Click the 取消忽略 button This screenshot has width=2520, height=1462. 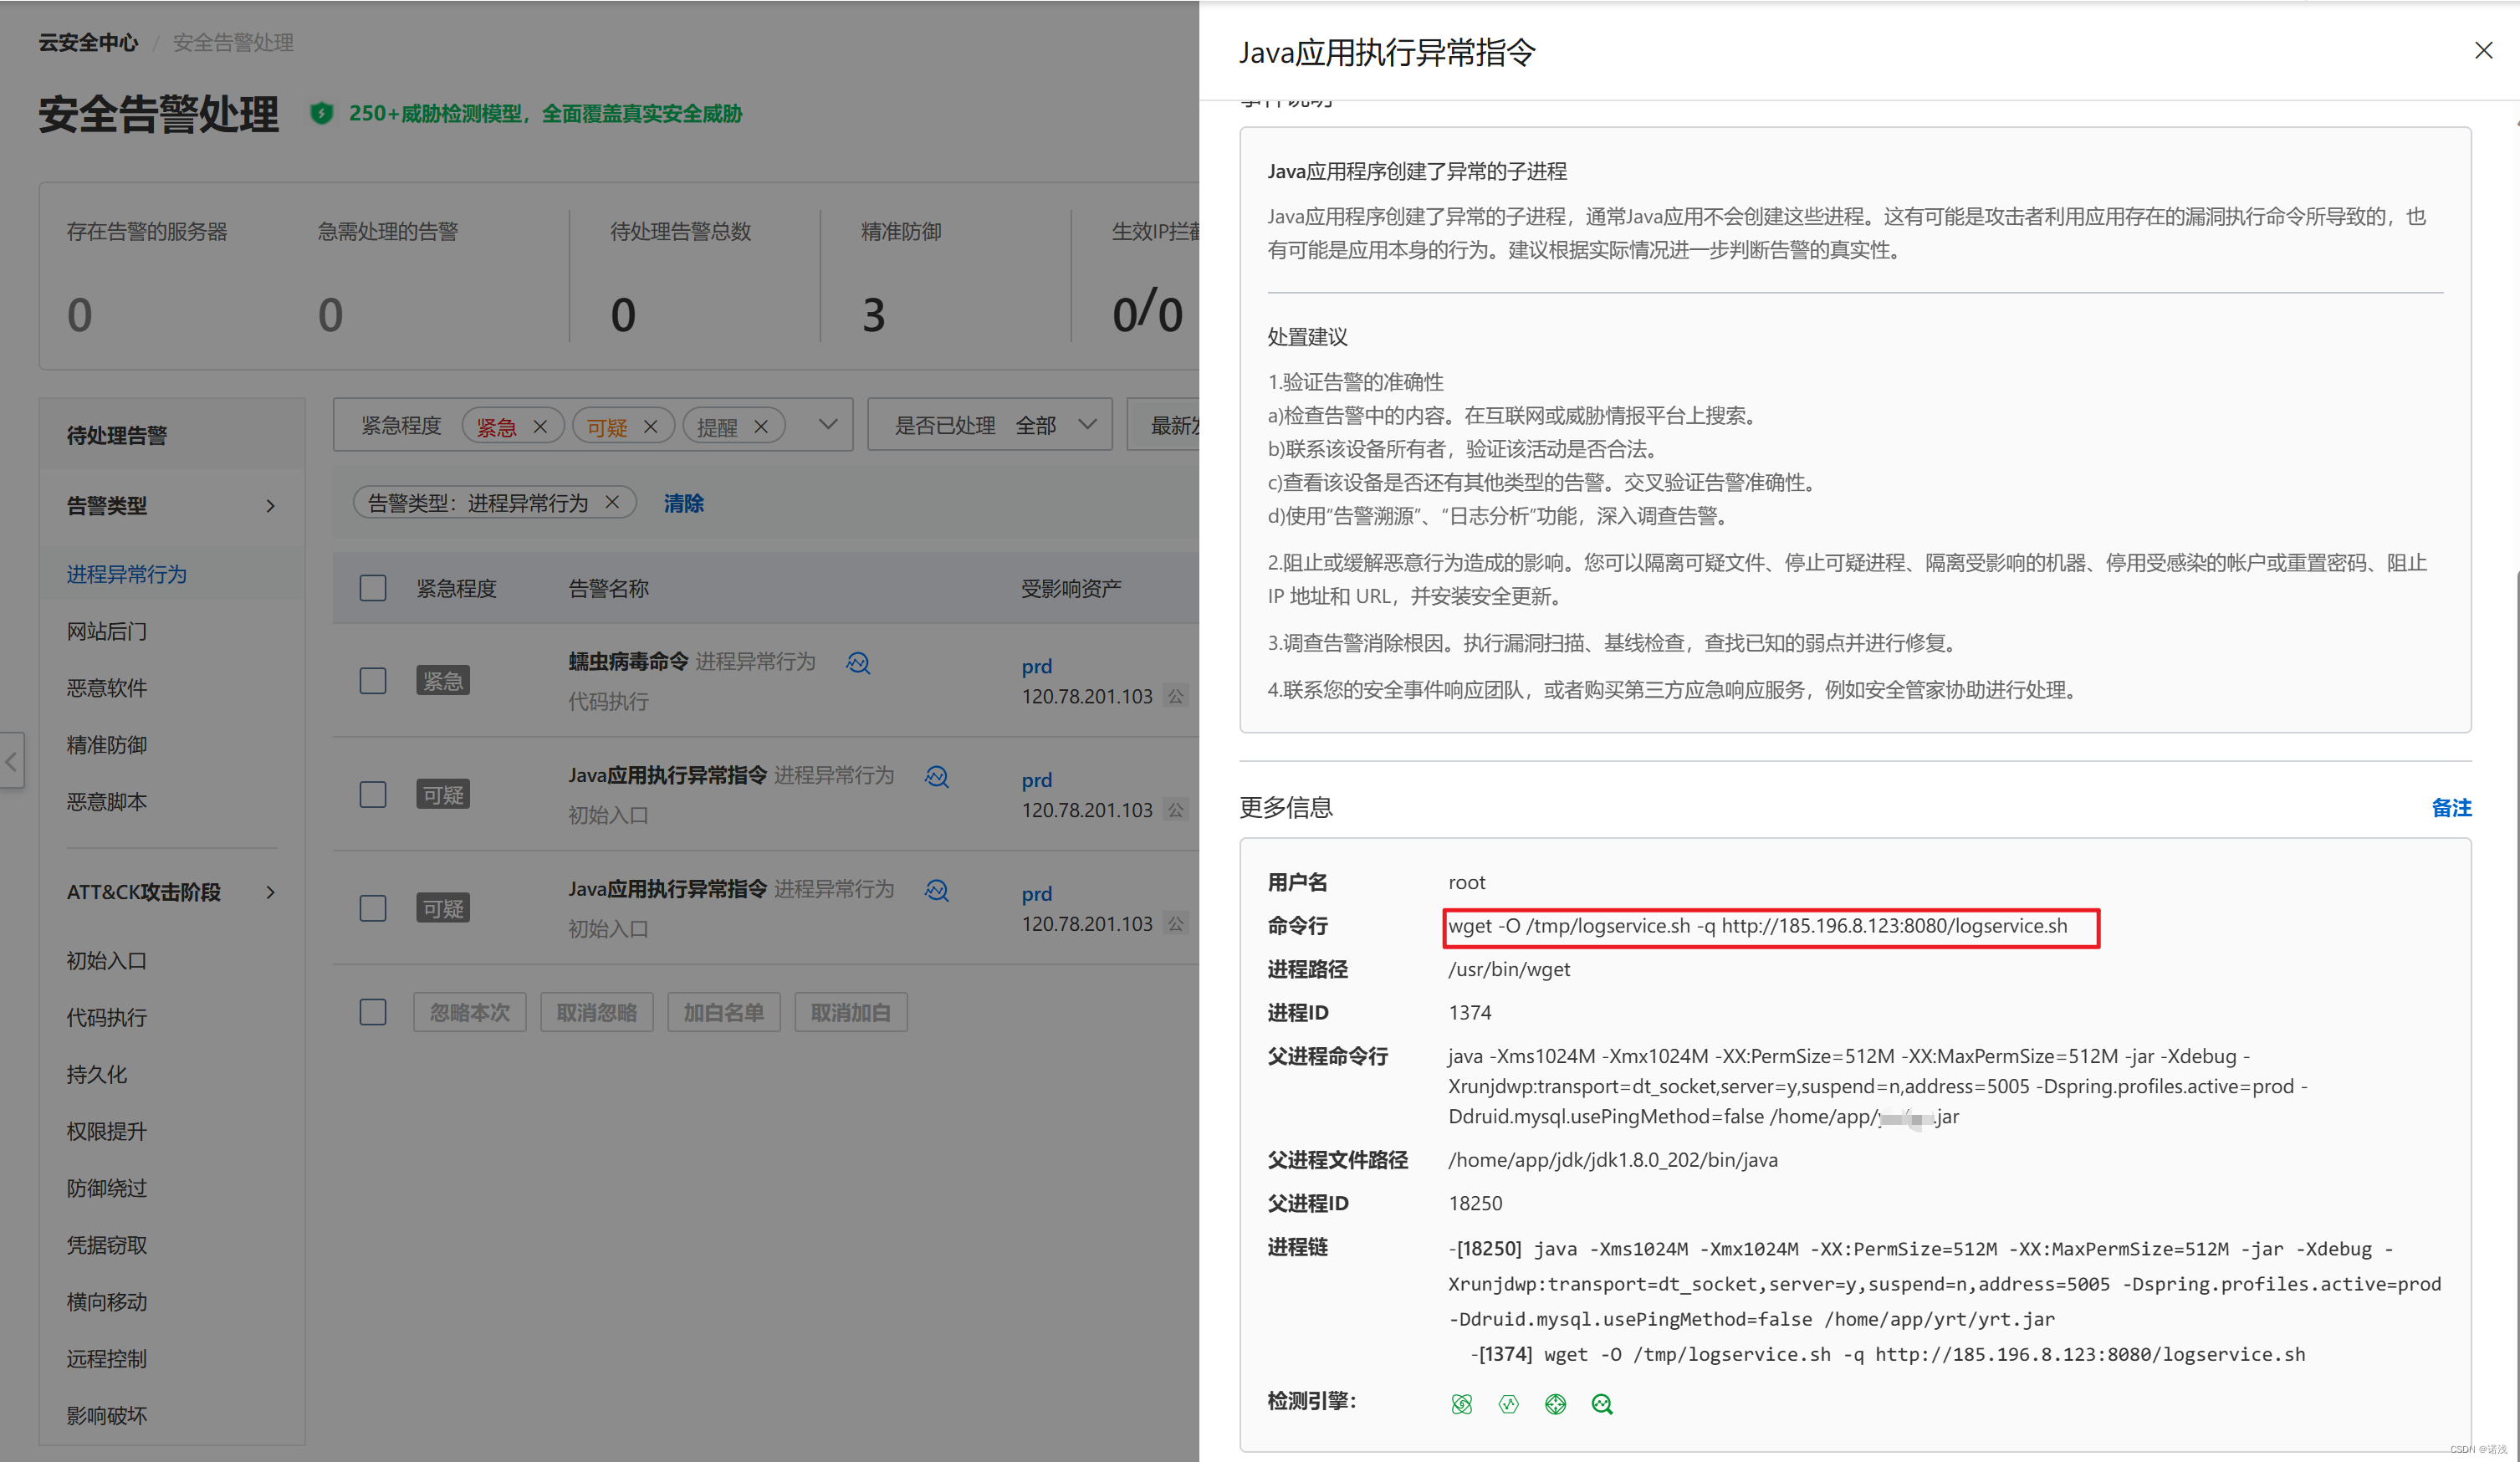(x=597, y=1012)
